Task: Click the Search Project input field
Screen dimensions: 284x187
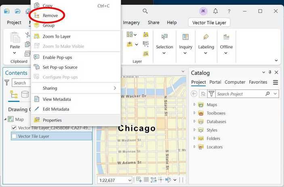Action: tap(240, 94)
